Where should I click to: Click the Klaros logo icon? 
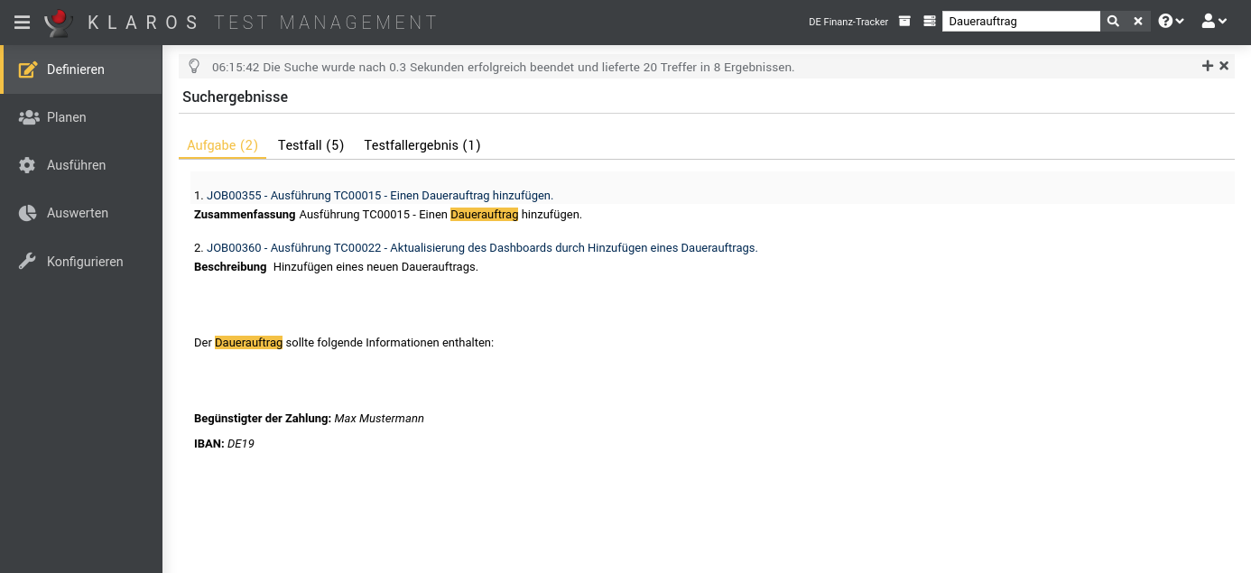pos(59,22)
